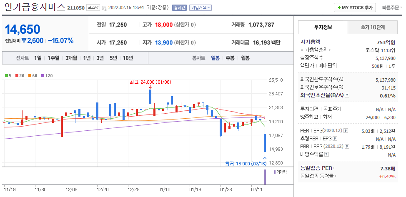
Task: Switch to the 호가 10단계 tab
Action: click(x=373, y=27)
